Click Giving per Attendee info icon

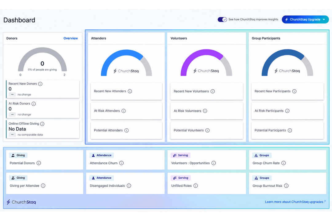tap(43, 186)
